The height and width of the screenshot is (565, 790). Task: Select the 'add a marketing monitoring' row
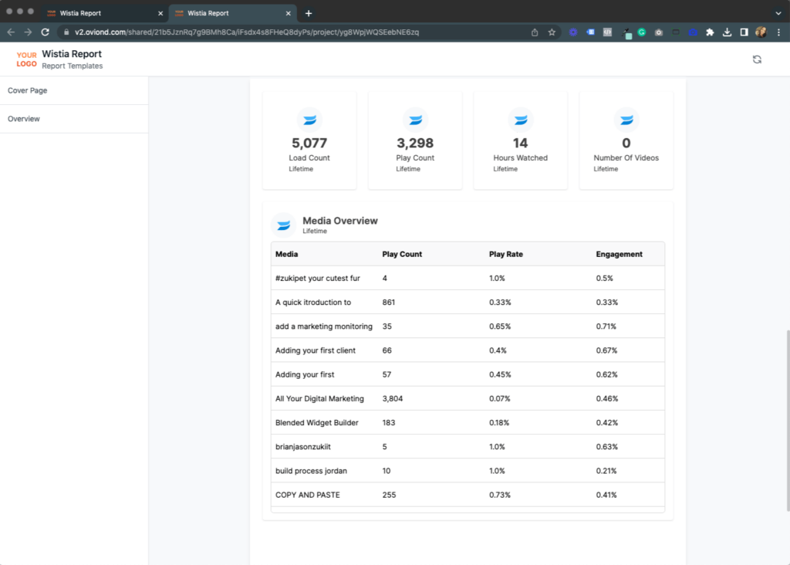coord(468,326)
